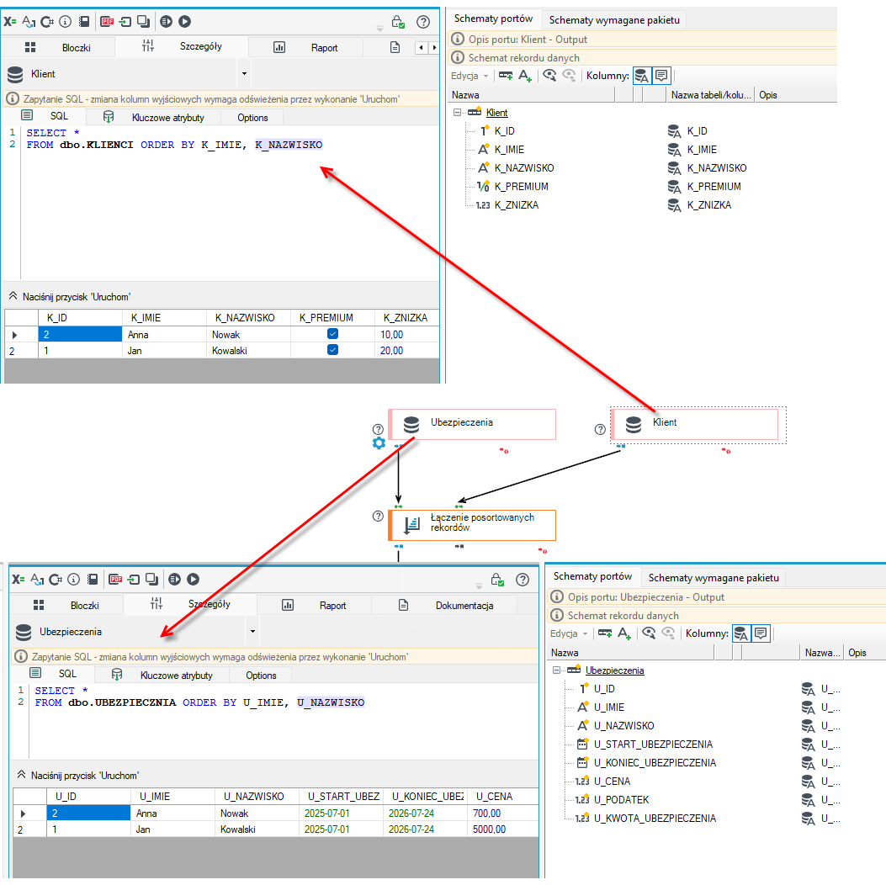Switch to Schematy wymagane pakietu tab above Ubezpieczenia schema
This screenshot has width=886, height=885.
(714, 577)
